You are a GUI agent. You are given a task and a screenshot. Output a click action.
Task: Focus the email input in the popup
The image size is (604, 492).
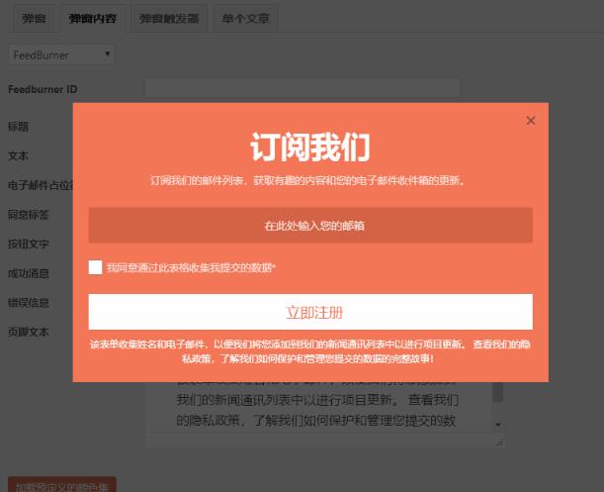pyautogui.click(x=310, y=225)
